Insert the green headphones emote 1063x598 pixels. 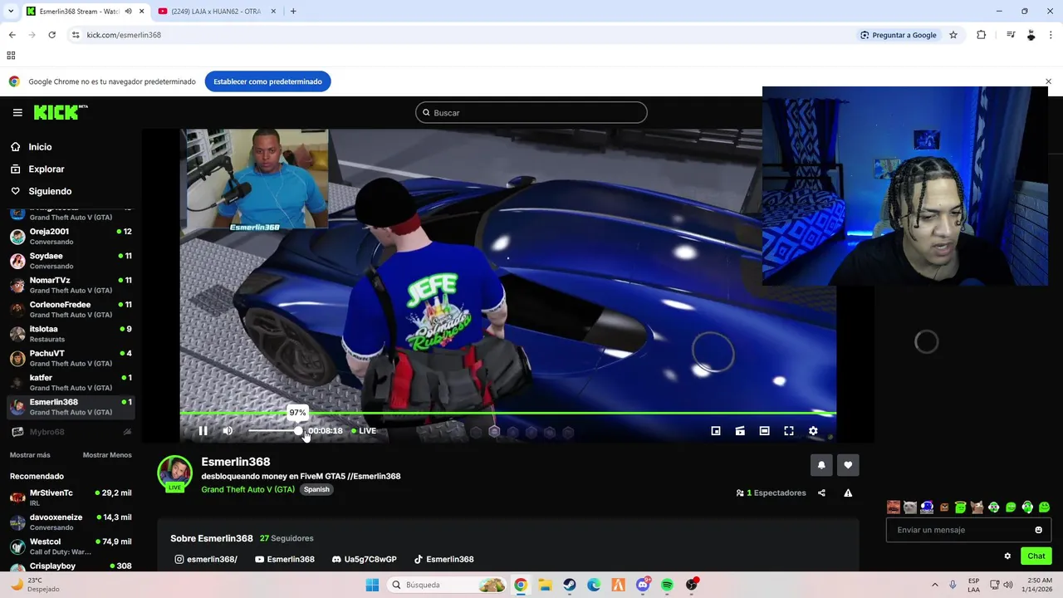1027,507
